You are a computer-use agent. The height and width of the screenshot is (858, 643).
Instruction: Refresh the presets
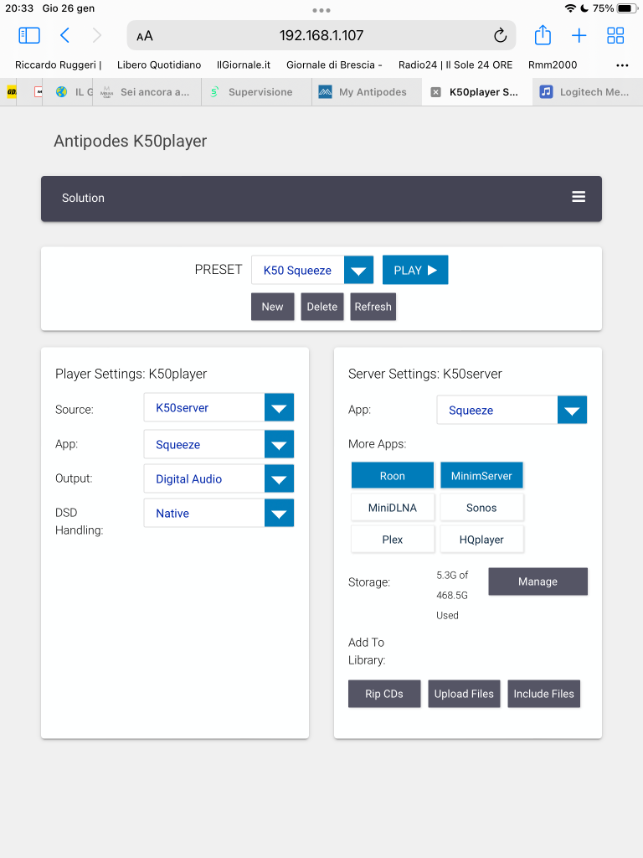click(x=373, y=307)
